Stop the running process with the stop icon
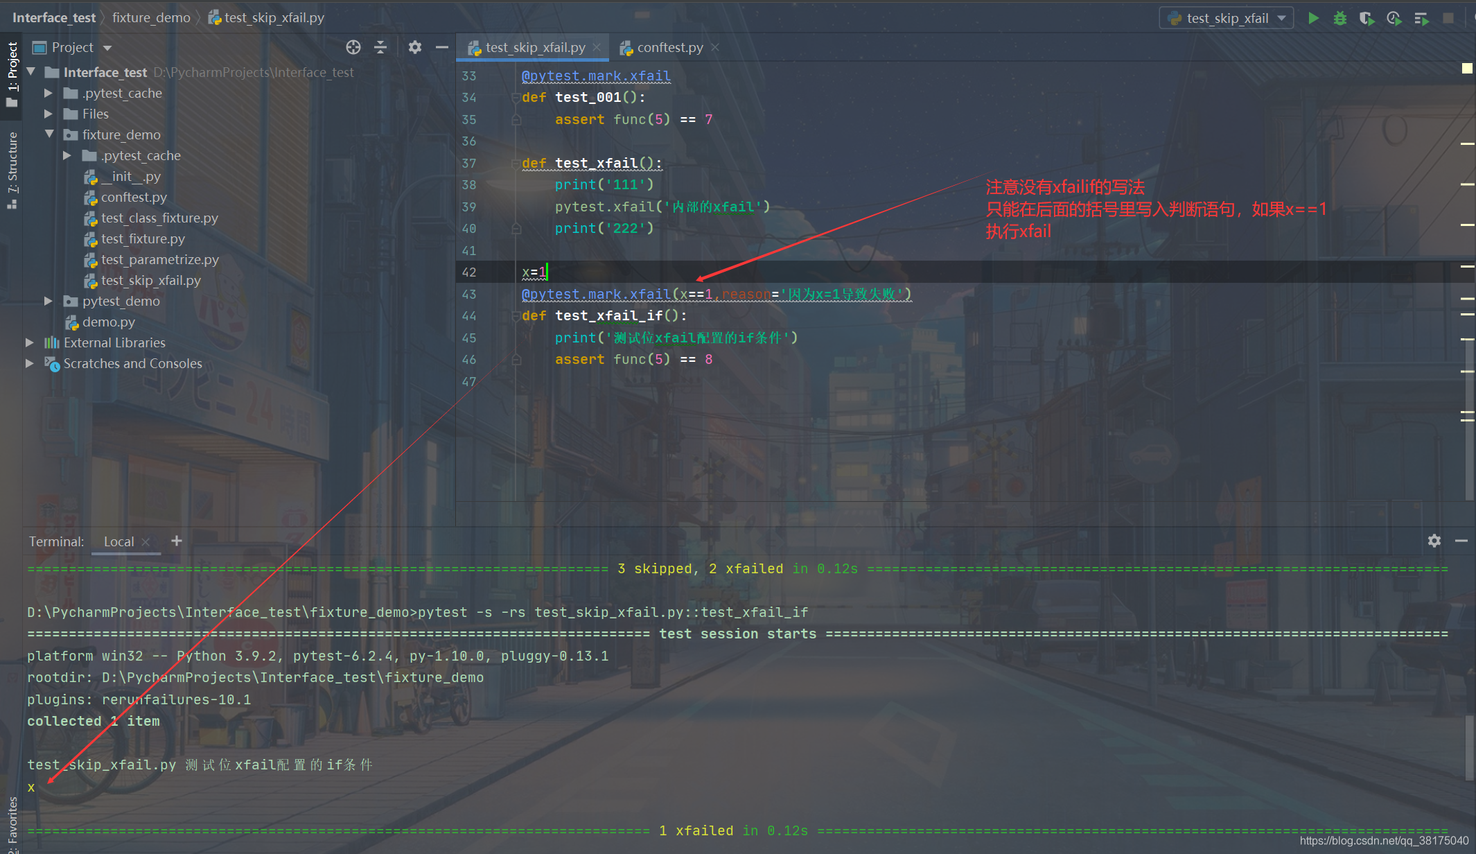1476x854 pixels. [1448, 18]
